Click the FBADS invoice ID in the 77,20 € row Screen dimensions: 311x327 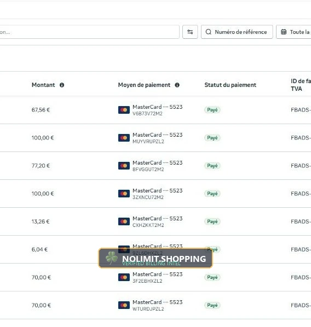301,166
